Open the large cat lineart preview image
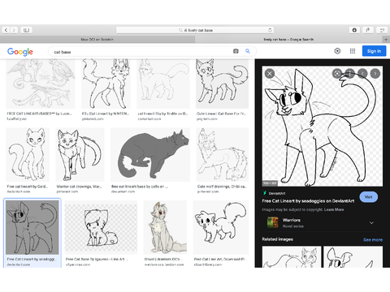Viewport: 390px width, 292px height. [323, 127]
